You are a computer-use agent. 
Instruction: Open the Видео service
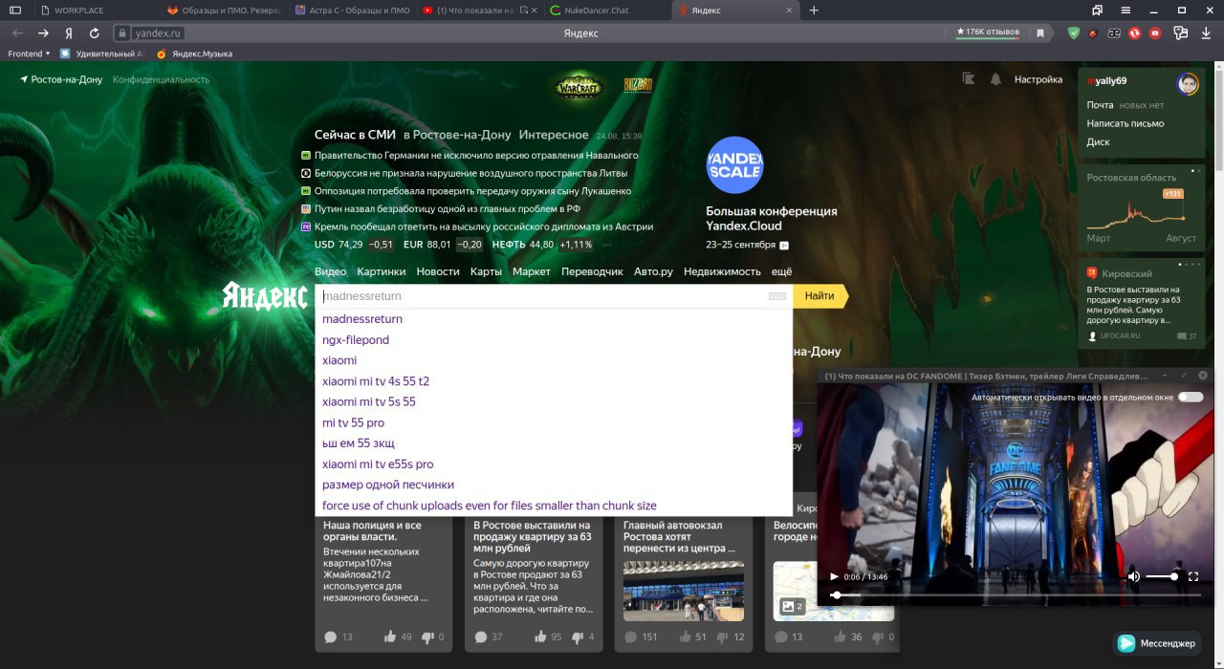(331, 272)
